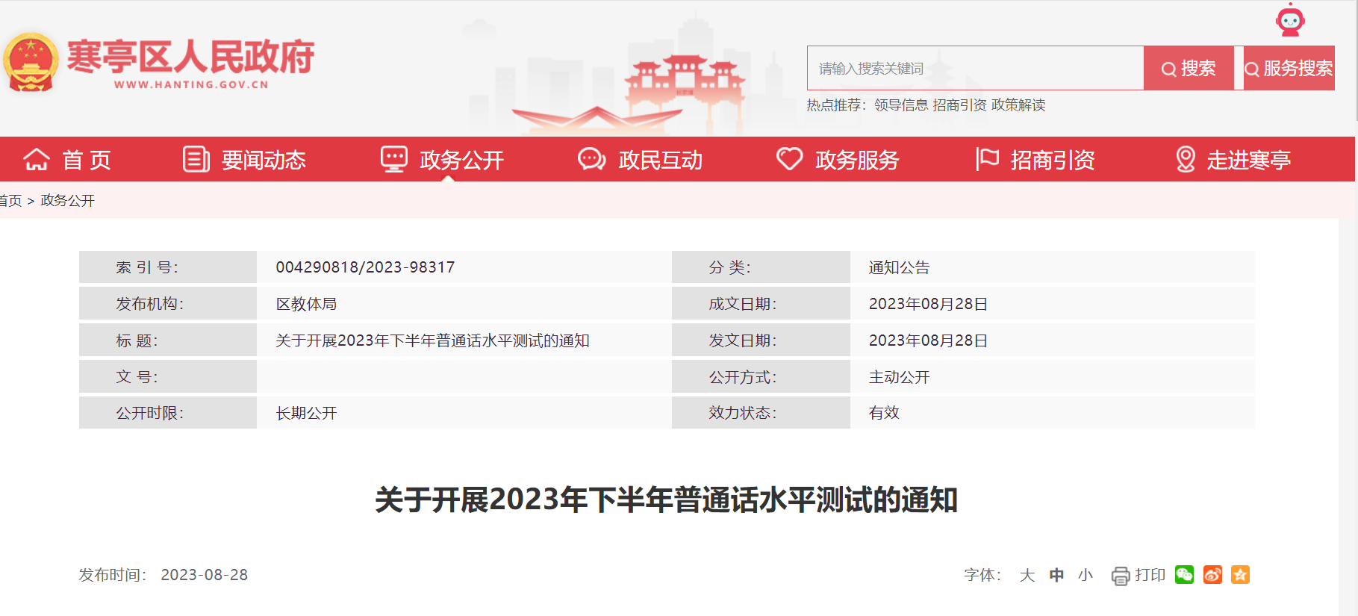Click the 打印 print link

coord(1150,575)
